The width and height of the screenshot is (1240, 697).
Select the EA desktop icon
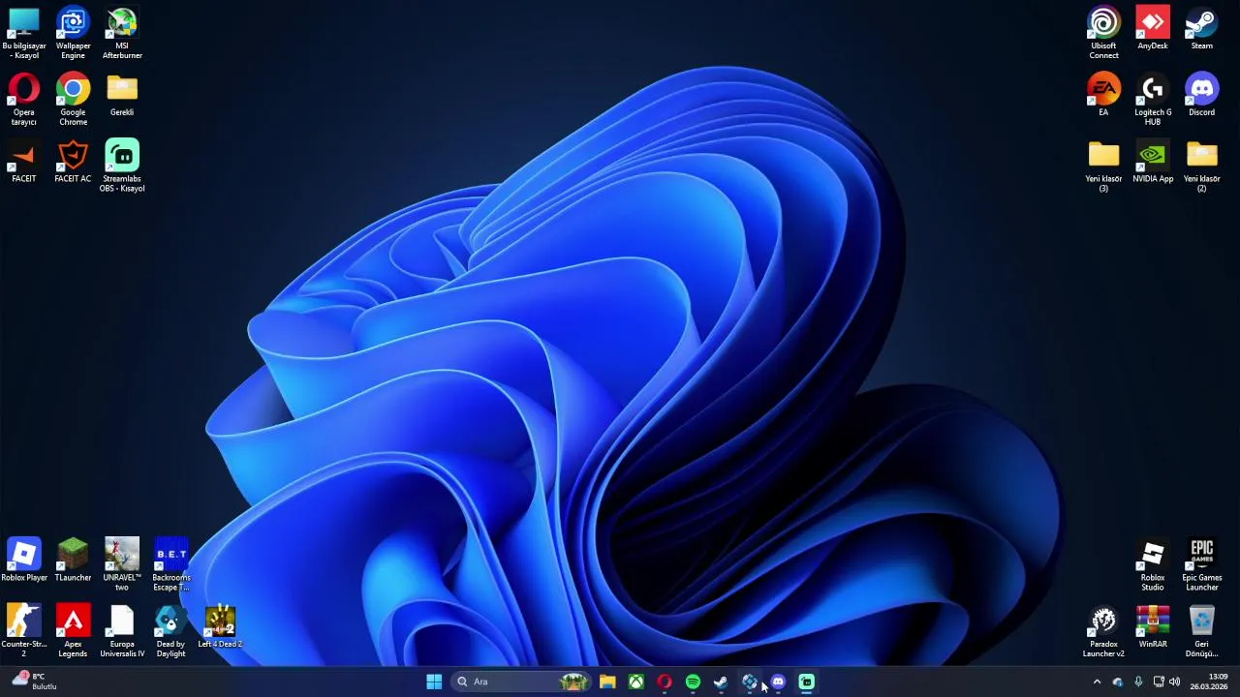(x=1103, y=95)
